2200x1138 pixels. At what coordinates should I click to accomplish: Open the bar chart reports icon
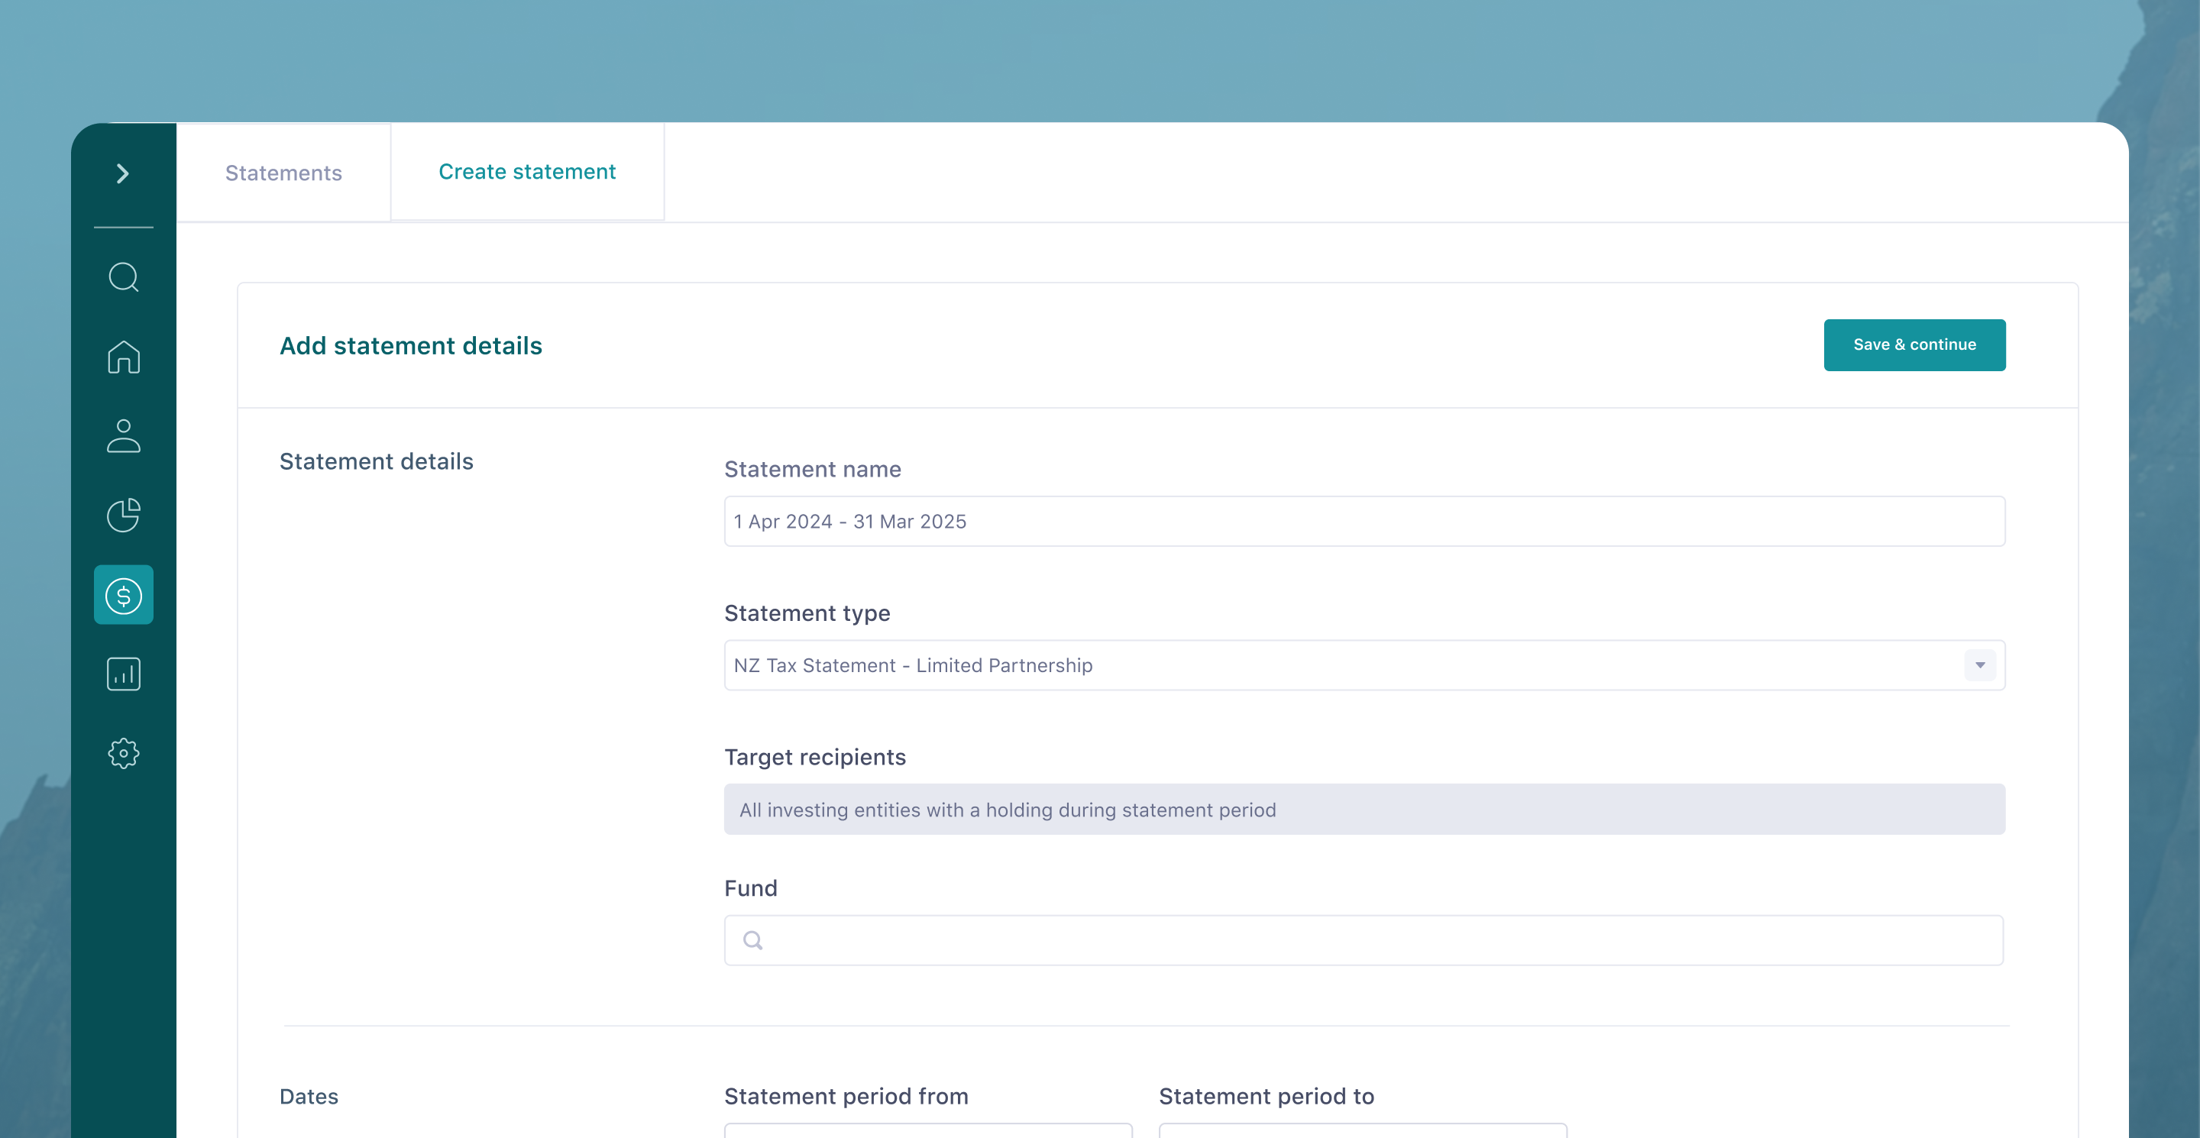click(123, 674)
